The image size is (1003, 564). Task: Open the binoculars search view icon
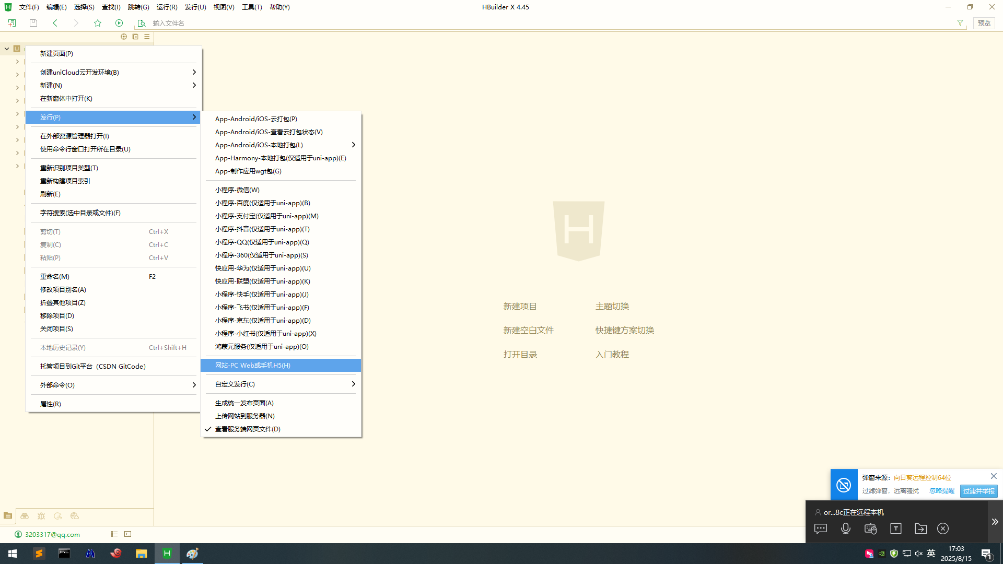coord(25,516)
